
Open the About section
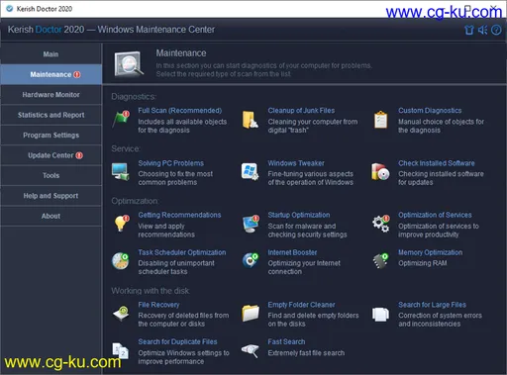[51, 216]
